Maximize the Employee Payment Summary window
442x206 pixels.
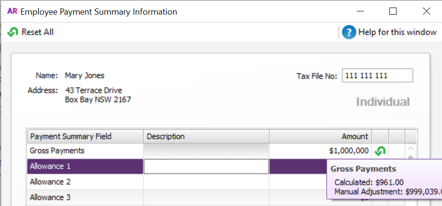coord(393,12)
